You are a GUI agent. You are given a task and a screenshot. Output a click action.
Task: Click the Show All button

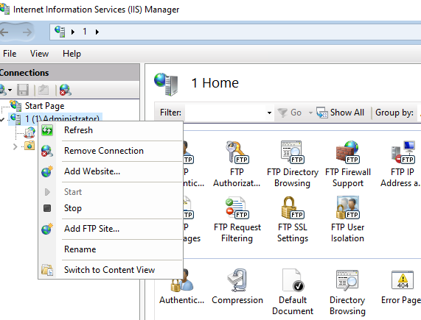340,113
